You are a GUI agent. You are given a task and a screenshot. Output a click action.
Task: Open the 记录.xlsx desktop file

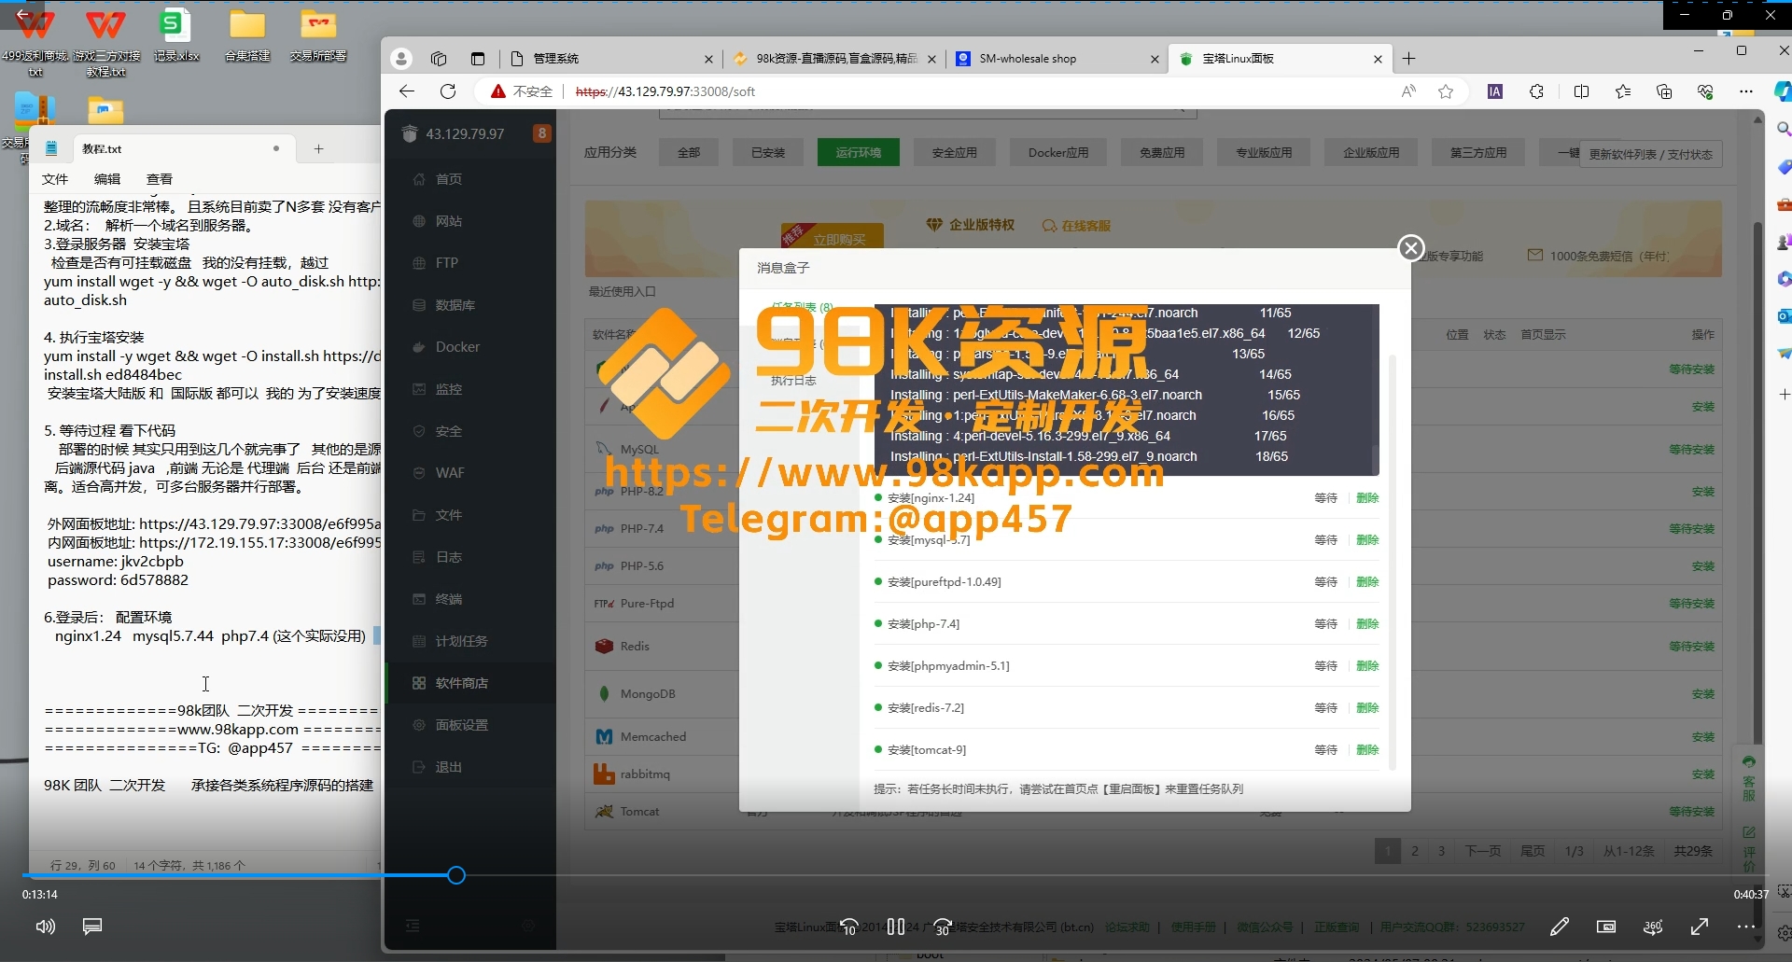coord(175,35)
